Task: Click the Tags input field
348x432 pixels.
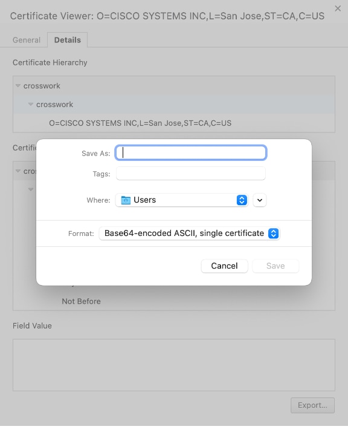Action: click(191, 174)
